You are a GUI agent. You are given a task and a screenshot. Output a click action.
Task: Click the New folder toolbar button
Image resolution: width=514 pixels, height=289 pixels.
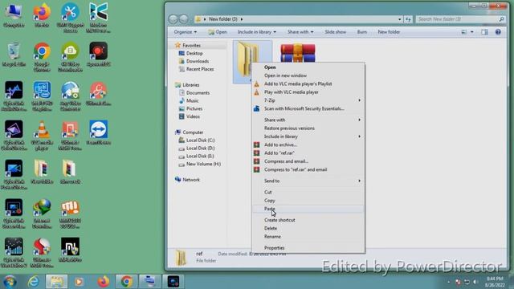pos(389,32)
